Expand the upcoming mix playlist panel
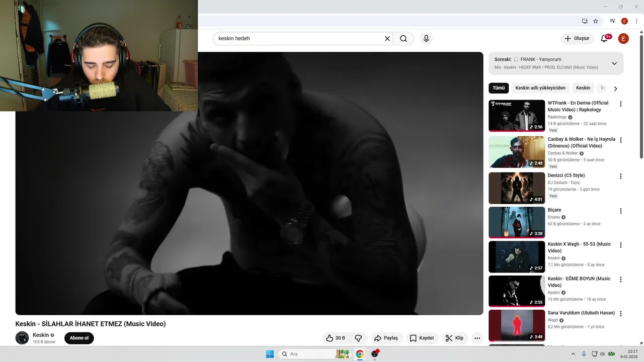This screenshot has width=644, height=362. click(x=614, y=63)
